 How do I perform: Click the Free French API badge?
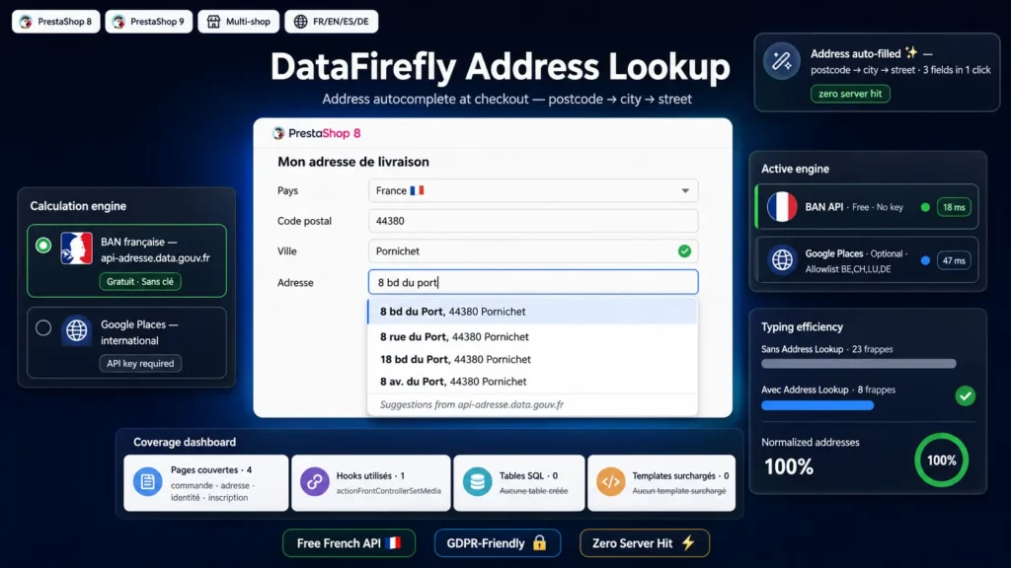tap(349, 543)
